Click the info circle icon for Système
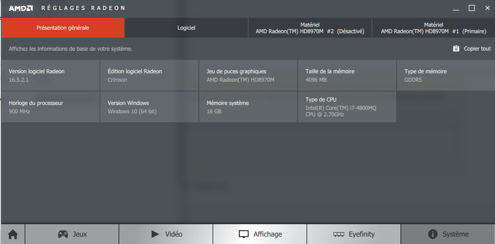Viewport: 495px width, 244px height. [433, 234]
